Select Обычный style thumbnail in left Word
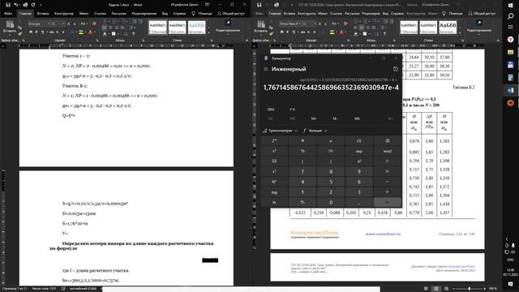The height and width of the screenshot is (292, 519). point(157,28)
